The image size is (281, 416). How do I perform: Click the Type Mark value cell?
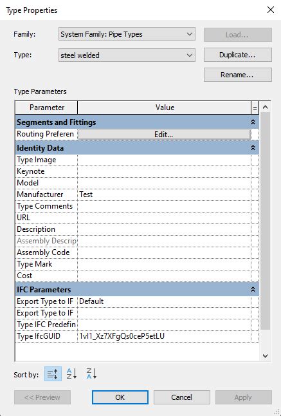pos(164,264)
